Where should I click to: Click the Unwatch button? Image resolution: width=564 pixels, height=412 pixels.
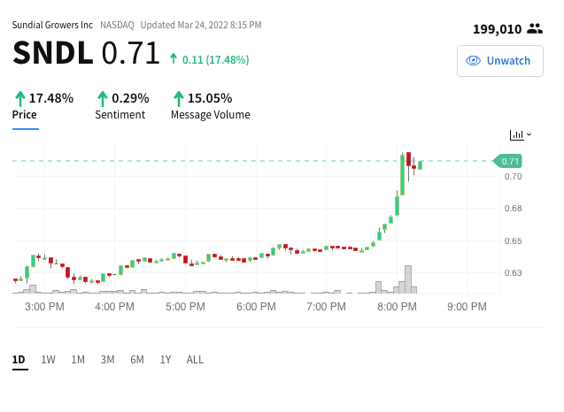pos(500,61)
